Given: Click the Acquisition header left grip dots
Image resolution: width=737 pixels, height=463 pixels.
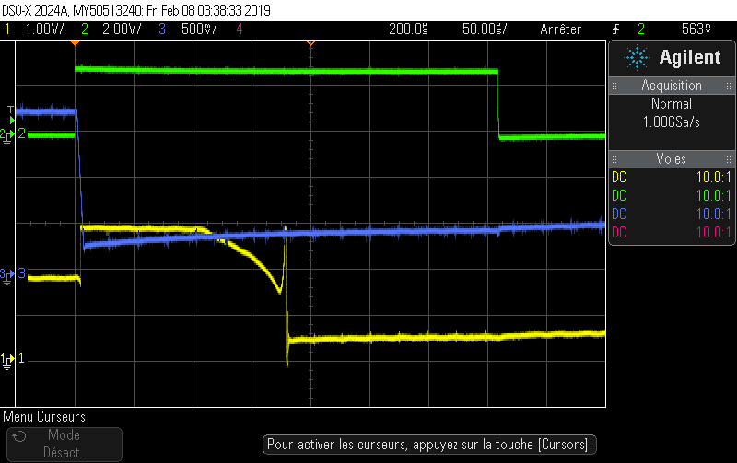Looking at the screenshot, I should pyautogui.click(x=614, y=86).
